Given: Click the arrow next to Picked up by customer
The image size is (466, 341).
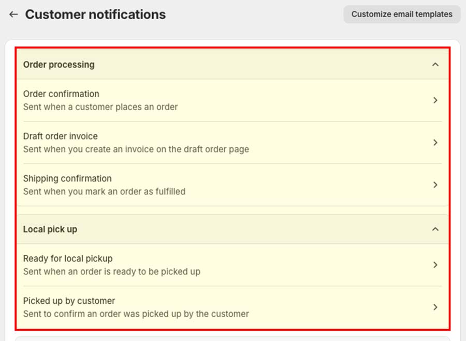Looking at the screenshot, I should tap(435, 307).
